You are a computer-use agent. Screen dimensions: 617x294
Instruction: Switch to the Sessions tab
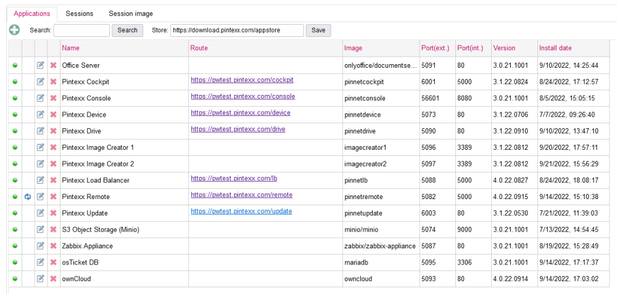80,14
